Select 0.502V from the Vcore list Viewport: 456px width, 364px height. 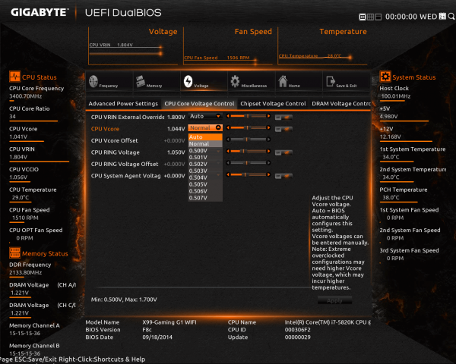click(x=205, y=164)
